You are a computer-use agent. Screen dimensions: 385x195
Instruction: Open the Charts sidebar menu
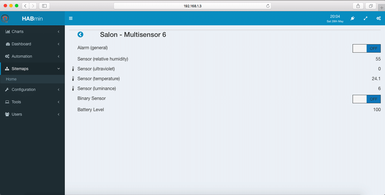(32, 32)
